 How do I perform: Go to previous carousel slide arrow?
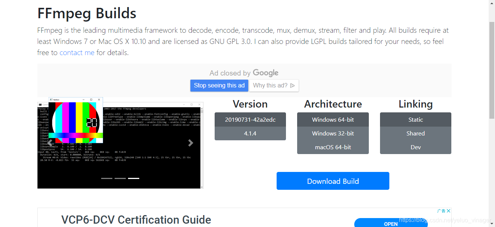[50, 143]
